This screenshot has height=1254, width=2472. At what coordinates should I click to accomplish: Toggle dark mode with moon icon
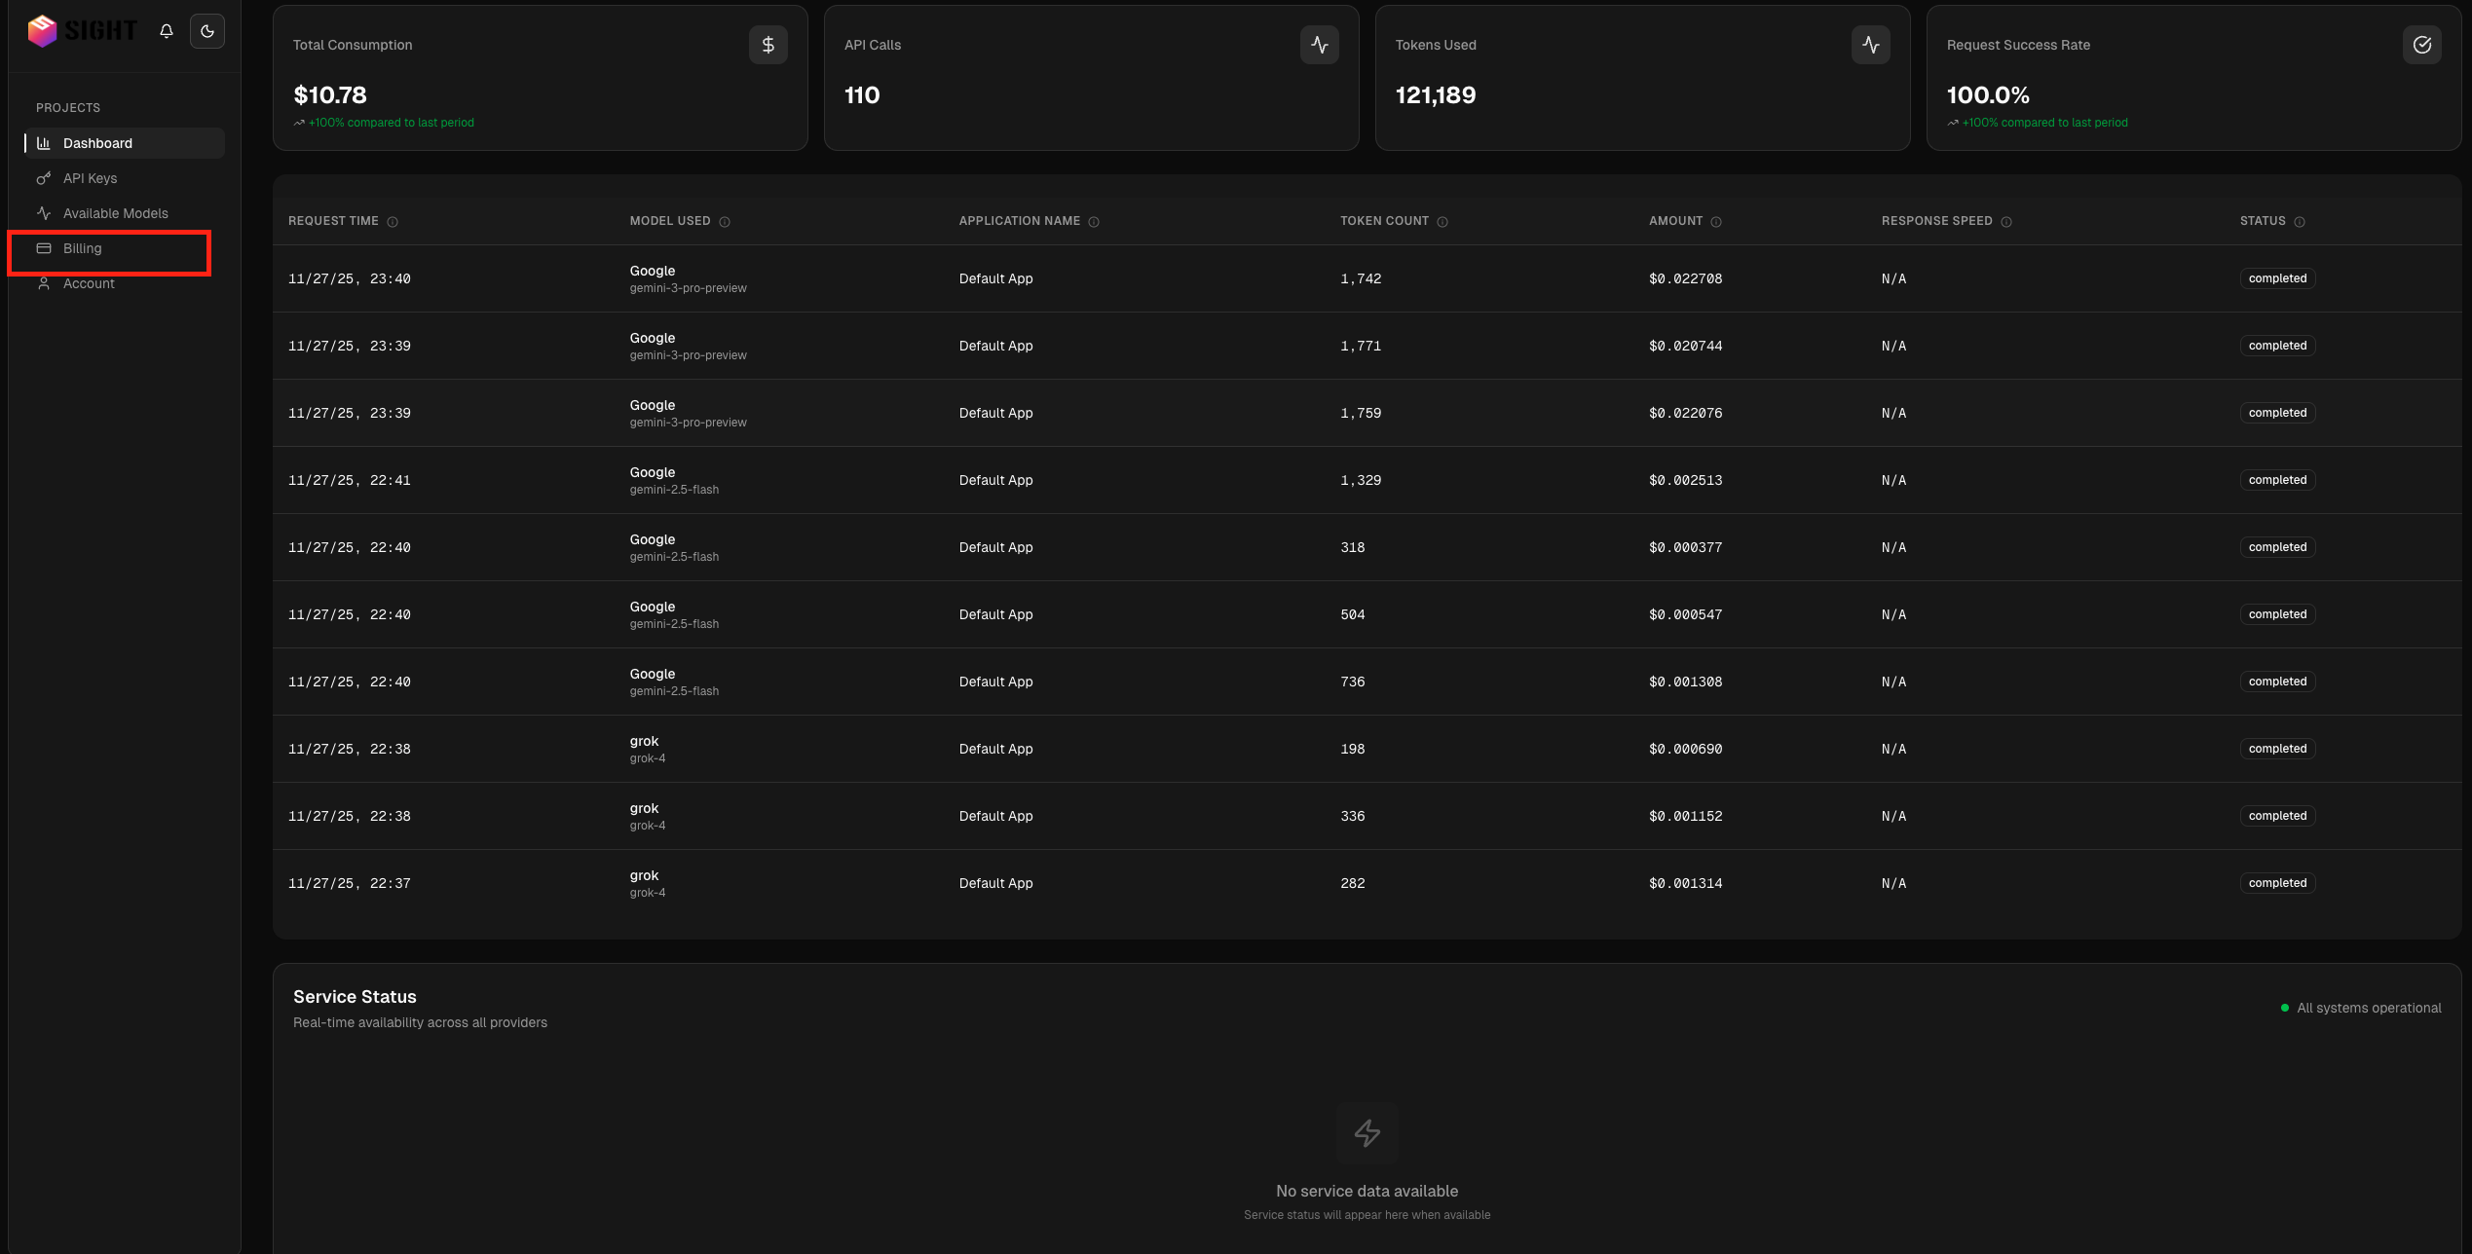(207, 31)
